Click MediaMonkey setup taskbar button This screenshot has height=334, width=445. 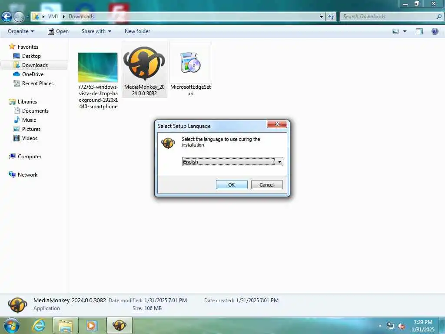[x=119, y=325]
